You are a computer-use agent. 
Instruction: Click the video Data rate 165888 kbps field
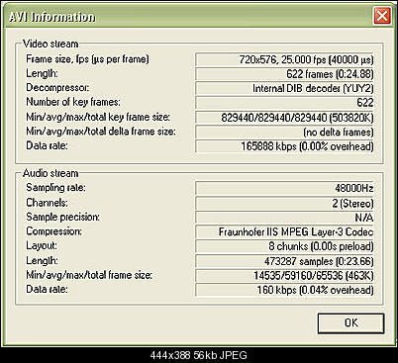click(284, 146)
